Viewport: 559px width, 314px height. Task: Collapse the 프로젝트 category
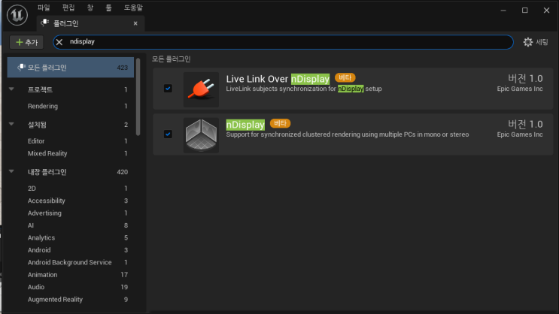[11, 89]
